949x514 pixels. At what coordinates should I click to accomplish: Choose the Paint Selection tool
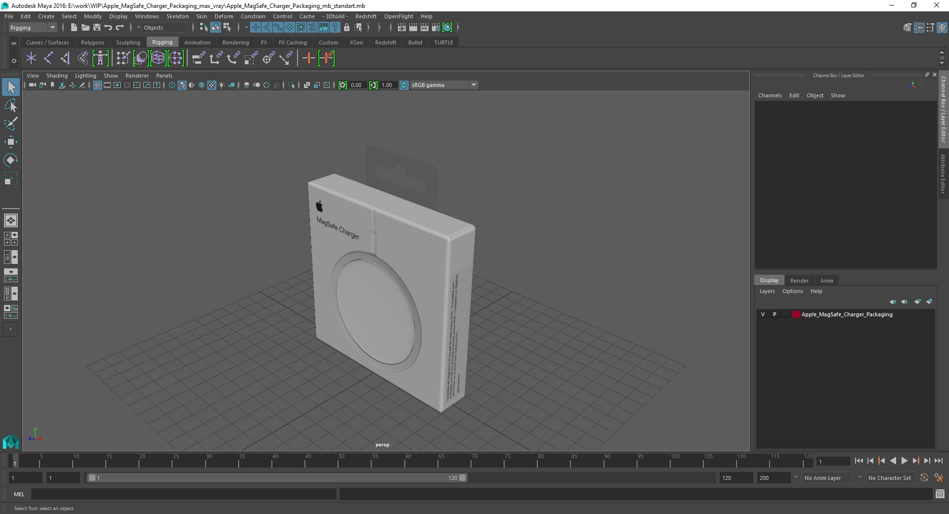click(11, 124)
